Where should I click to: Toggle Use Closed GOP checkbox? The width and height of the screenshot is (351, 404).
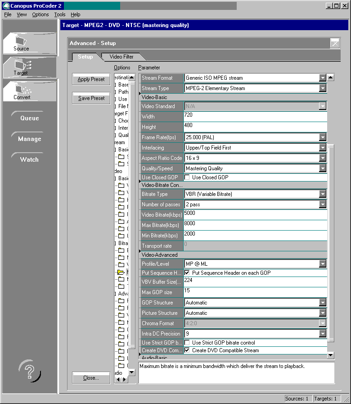187,177
